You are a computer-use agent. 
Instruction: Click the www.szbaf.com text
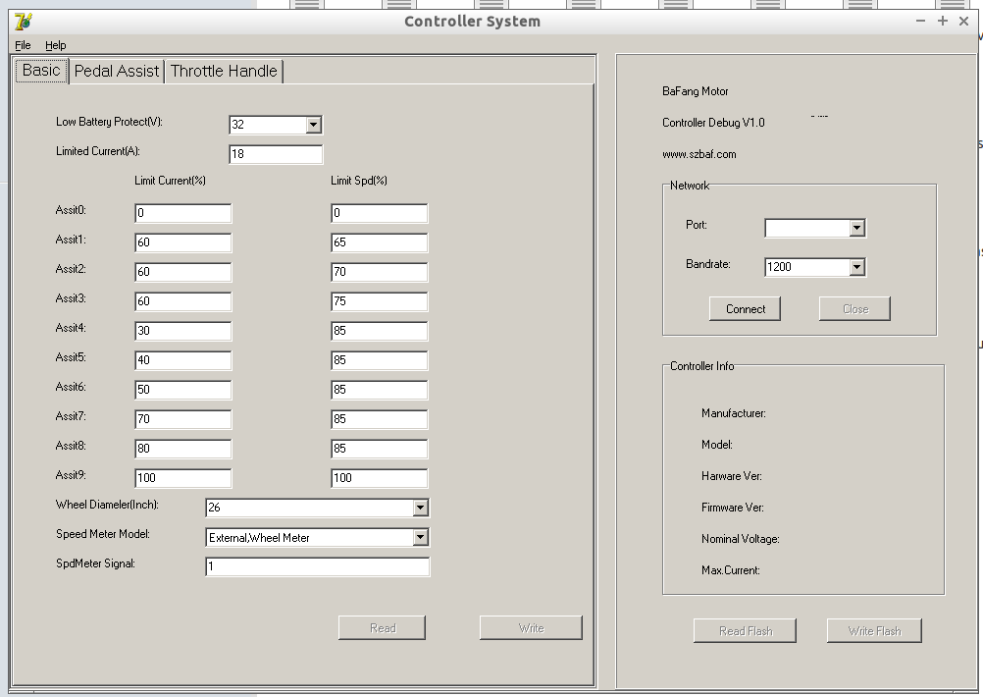click(699, 154)
